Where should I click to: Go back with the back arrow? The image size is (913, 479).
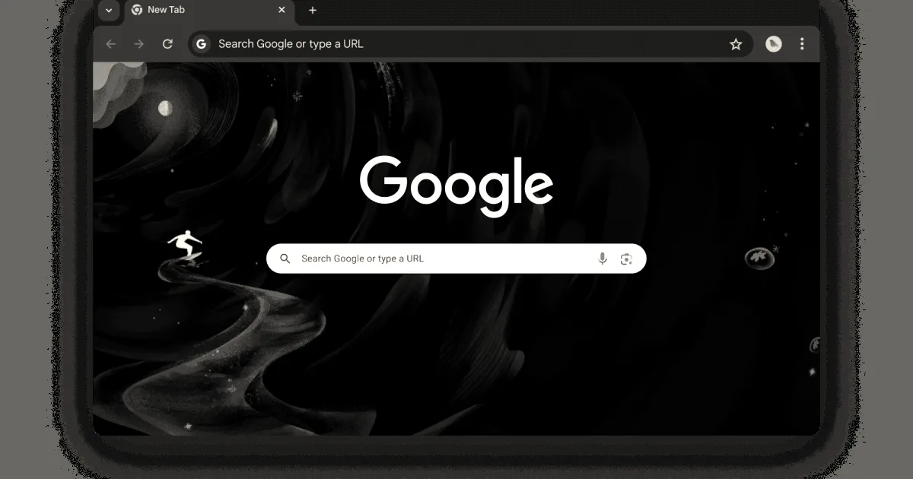tap(111, 44)
